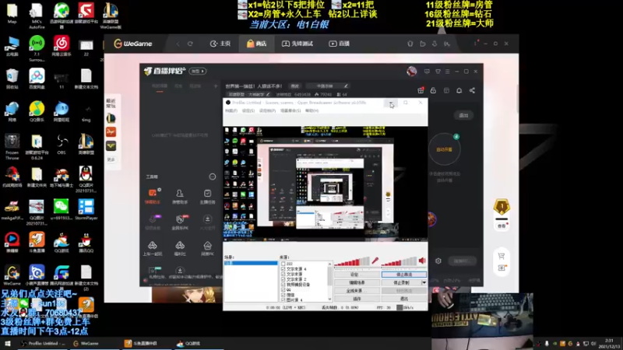The image size is (623, 350).
Task: Collapse the toolbox with the circle minus button
Action: click(212, 177)
